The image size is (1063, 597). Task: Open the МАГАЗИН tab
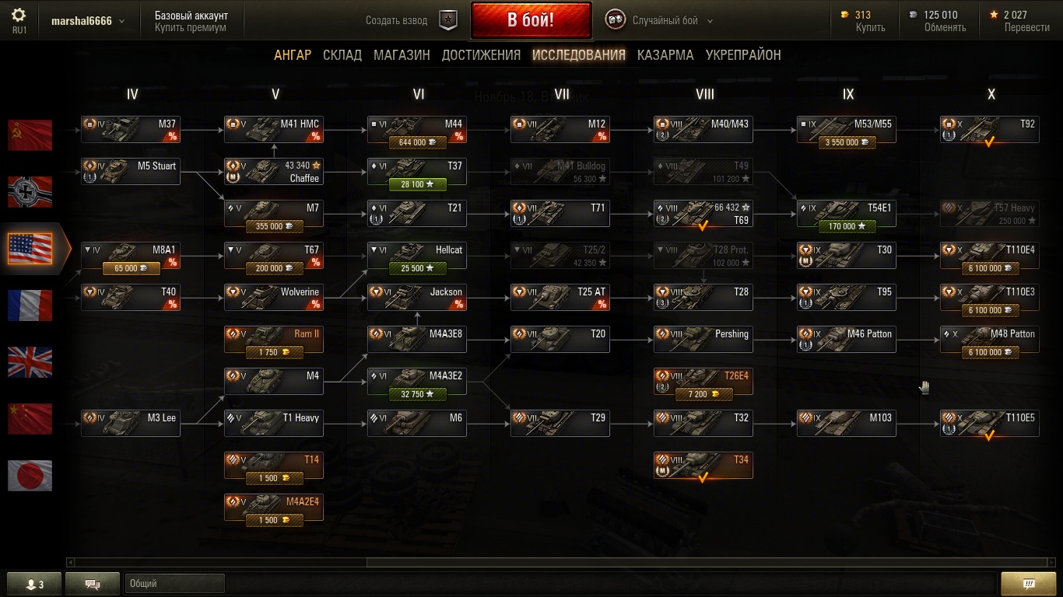click(x=402, y=55)
